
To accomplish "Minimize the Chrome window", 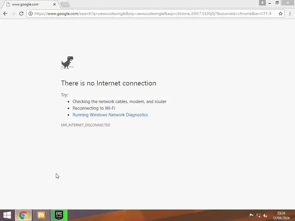I will (270, 3).
